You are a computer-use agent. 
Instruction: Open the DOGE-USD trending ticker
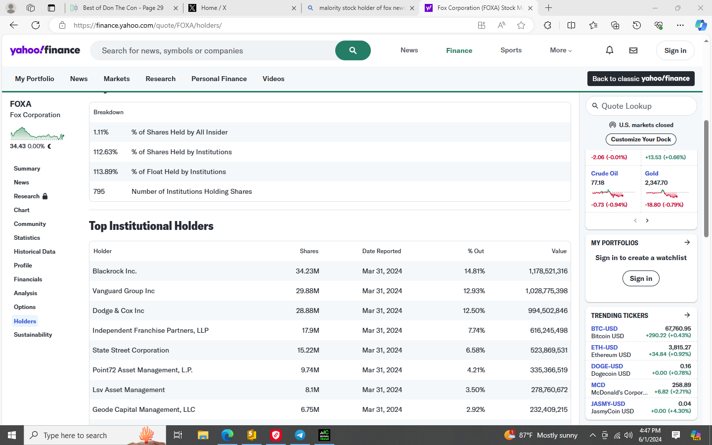coord(607,366)
